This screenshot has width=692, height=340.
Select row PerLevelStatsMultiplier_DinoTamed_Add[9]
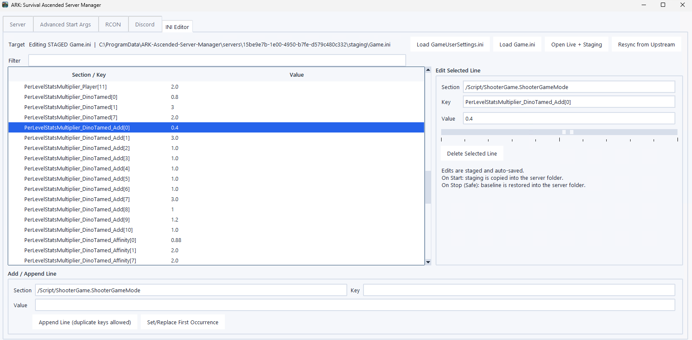pos(216,219)
